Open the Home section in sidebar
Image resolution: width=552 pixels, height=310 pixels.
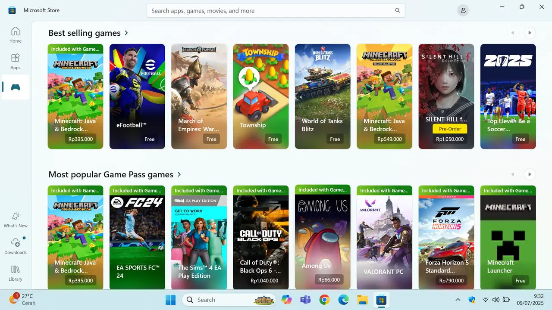(16, 35)
